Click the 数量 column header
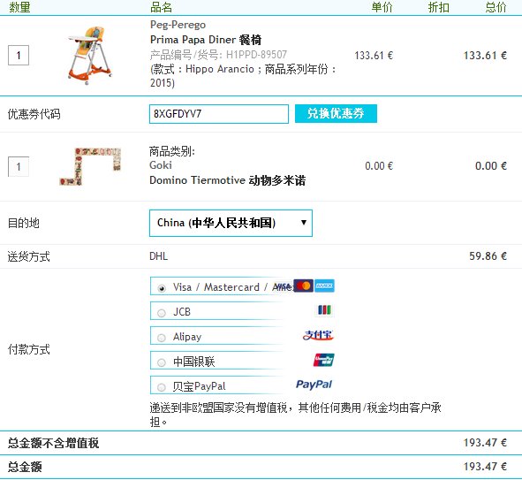 [19, 7]
